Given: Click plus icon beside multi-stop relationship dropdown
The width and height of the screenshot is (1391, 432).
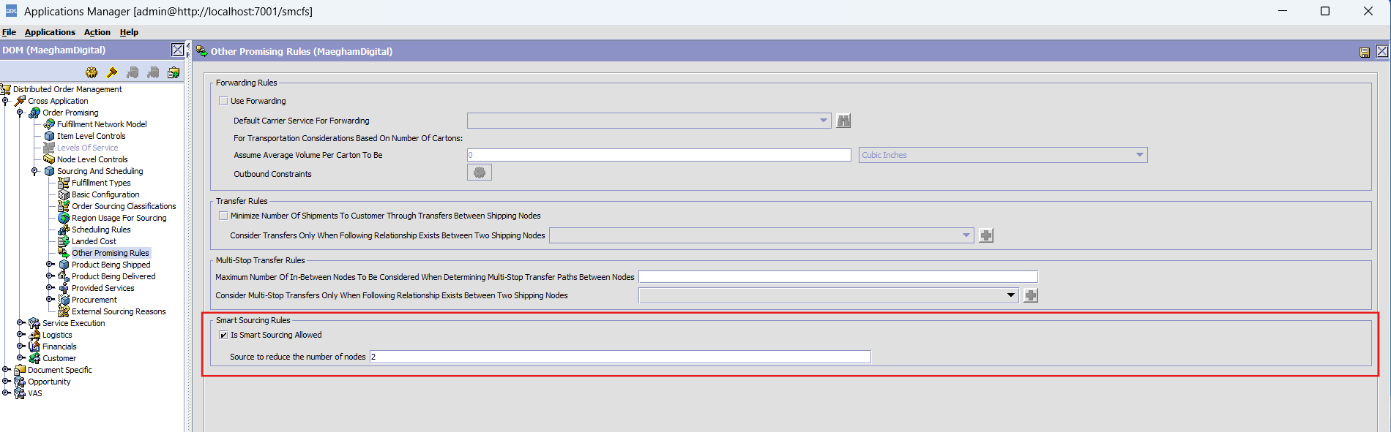Looking at the screenshot, I should click(x=1031, y=295).
